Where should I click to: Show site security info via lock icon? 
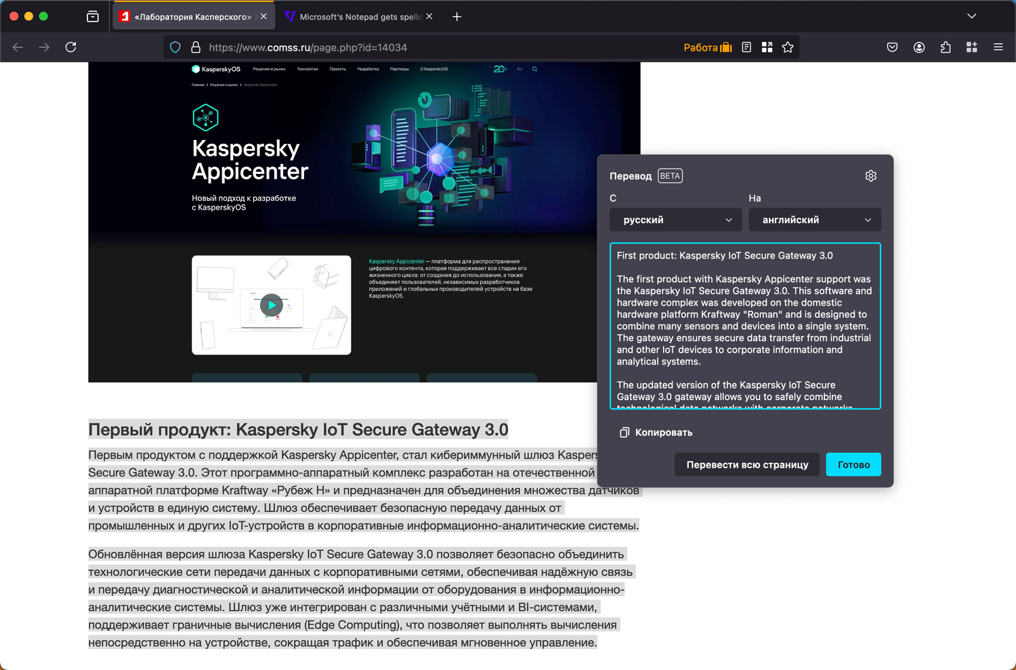(x=196, y=47)
